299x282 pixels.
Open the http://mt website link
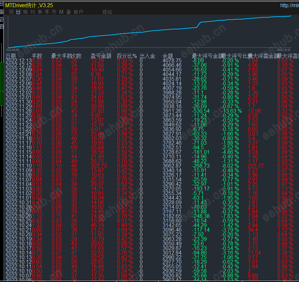(290, 5)
